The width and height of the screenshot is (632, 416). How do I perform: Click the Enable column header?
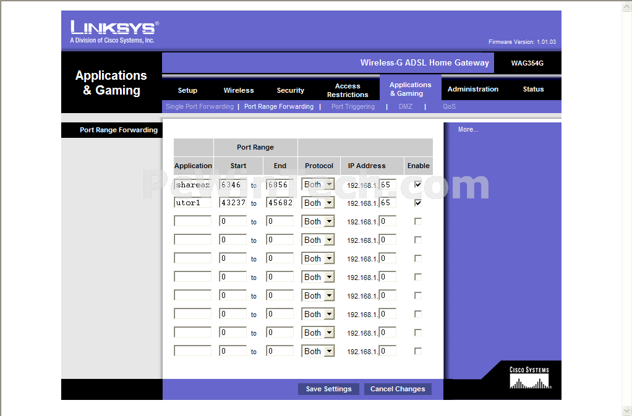(x=419, y=166)
